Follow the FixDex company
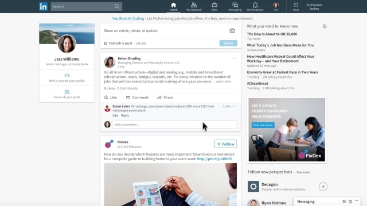367x206 pixels. (x=225, y=144)
